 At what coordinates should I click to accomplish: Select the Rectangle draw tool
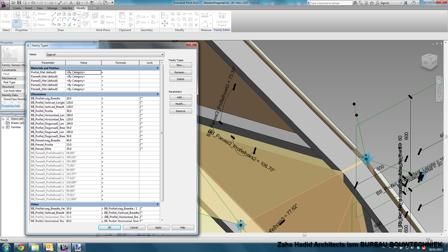coord(59,14)
